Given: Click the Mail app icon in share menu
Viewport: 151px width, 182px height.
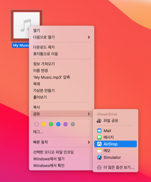Looking at the screenshot, I should pyautogui.click(x=99, y=131).
